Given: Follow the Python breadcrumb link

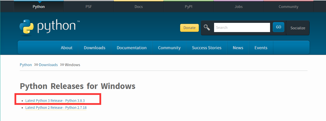Looking at the screenshot, I should 26,65.
